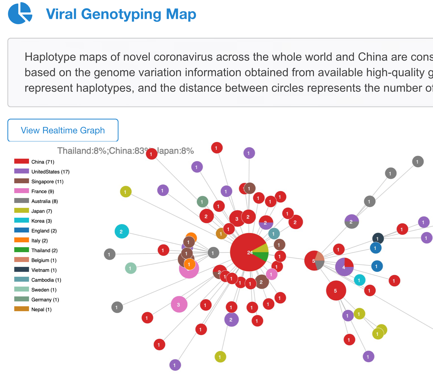Image resolution: width=433 pixels, height=386 pixels.
Task: Open the Viral Genotyping Map heading link
Action: point(121,14)
